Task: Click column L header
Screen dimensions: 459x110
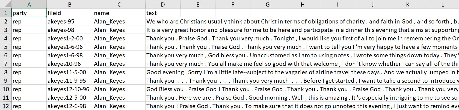Action: pos(442,4)
